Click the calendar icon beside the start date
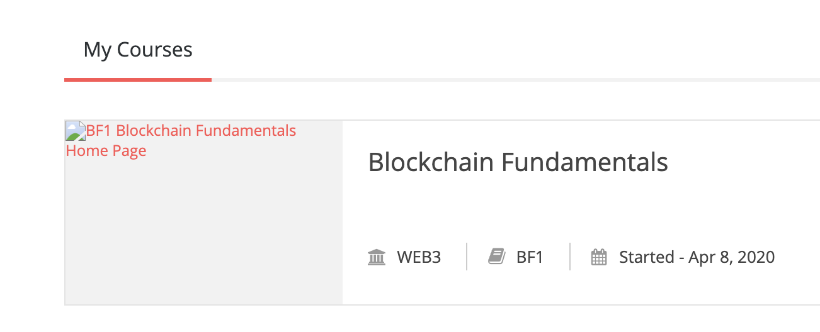Viewport: 820px width, 332px height. pyautogui.click(x=599, y=257)
